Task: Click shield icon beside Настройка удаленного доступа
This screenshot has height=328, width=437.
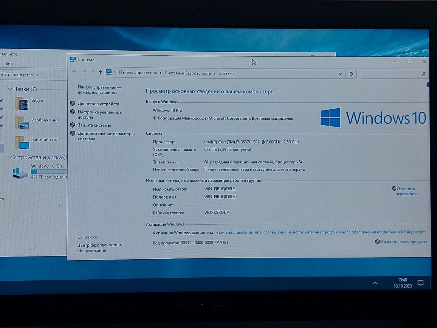Action: pyautogui.click(x=73, y=112)
